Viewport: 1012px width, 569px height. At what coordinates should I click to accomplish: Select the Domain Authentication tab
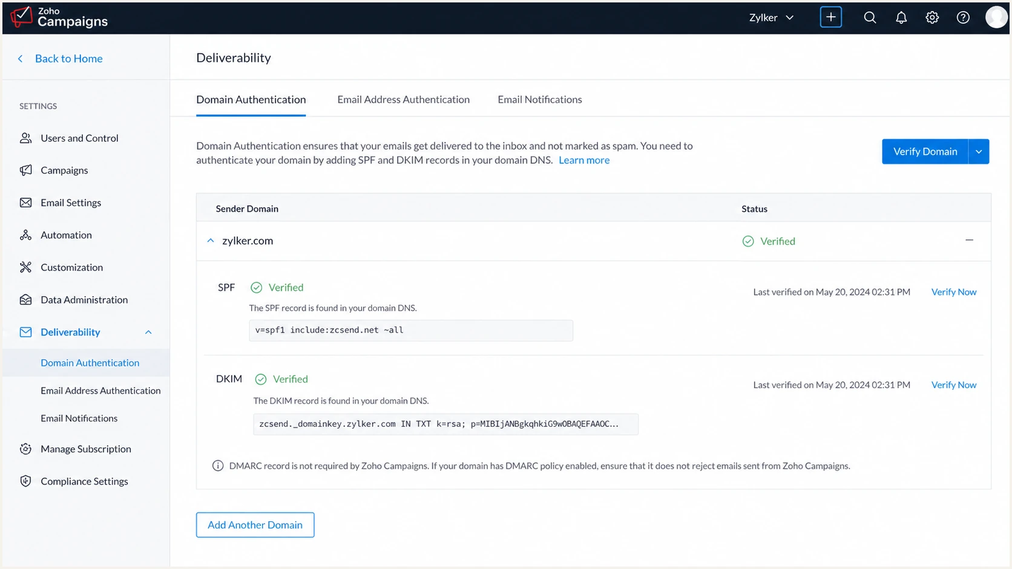click(x=251, y=99)
